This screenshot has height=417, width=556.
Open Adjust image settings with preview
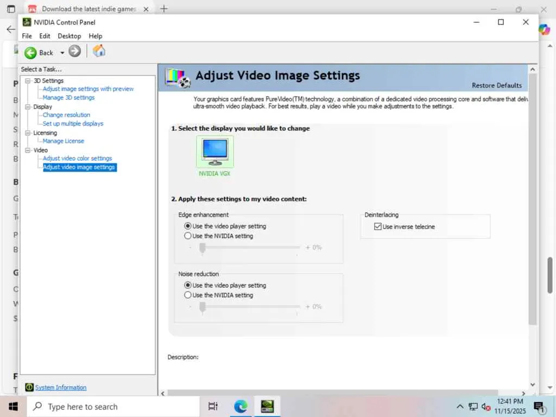tap(89, 89)
